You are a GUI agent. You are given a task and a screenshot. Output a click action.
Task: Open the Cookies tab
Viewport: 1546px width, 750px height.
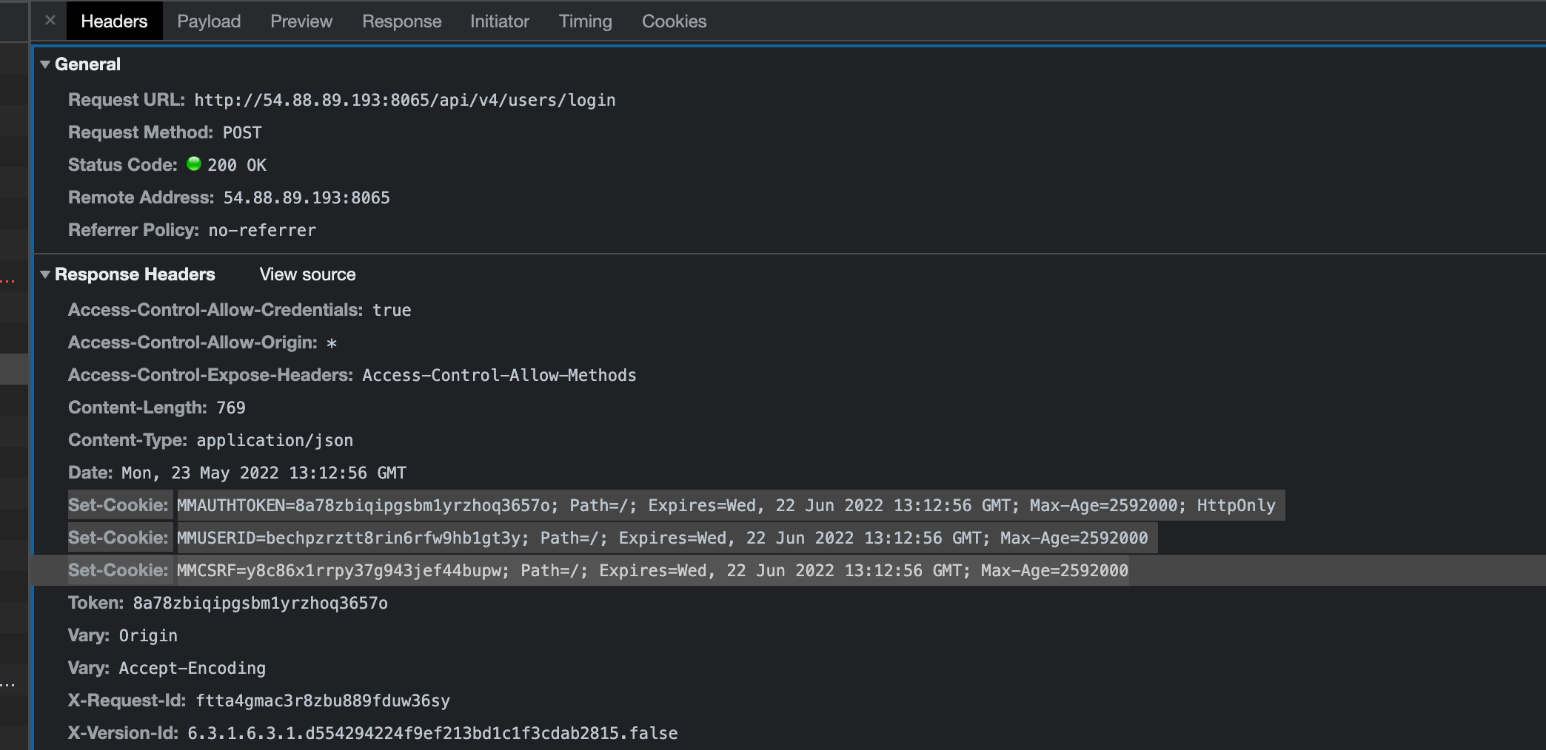coord(673,21)
